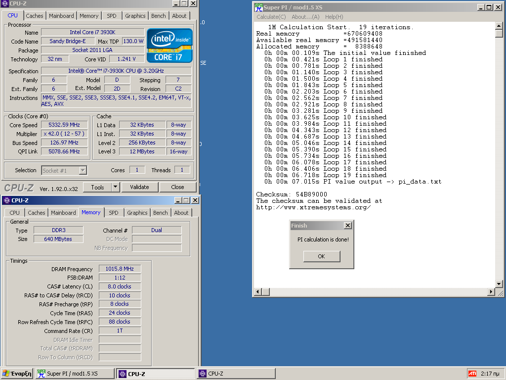The image size is (506, 380).
Task: Click the Command Rate value 1T
Action: 120,331
